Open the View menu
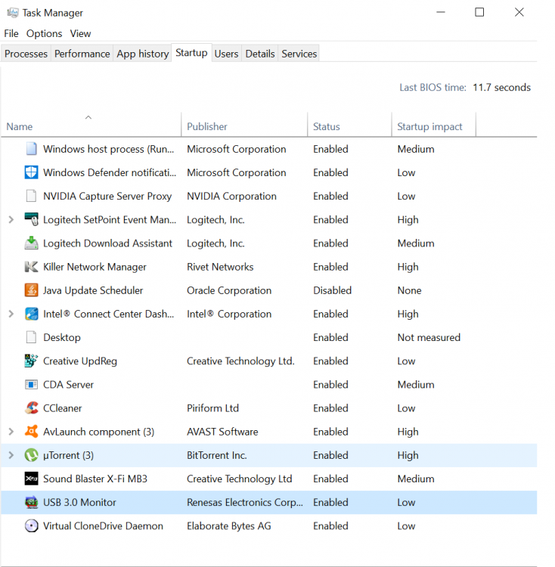 80,33
